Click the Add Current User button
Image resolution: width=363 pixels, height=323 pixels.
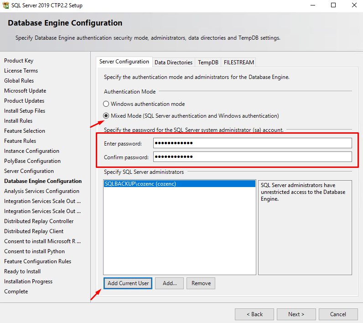coord(128,283)
